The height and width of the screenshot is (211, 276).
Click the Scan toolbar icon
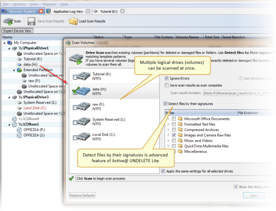(8, 21)
